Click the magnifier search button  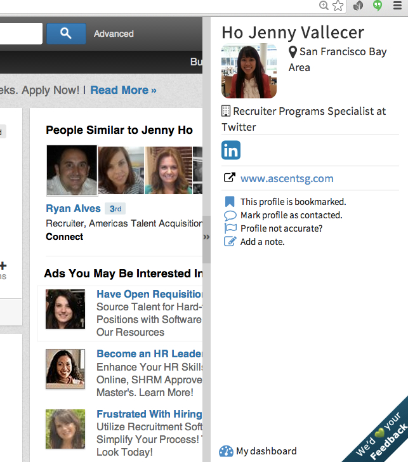[x=66, y=34]
